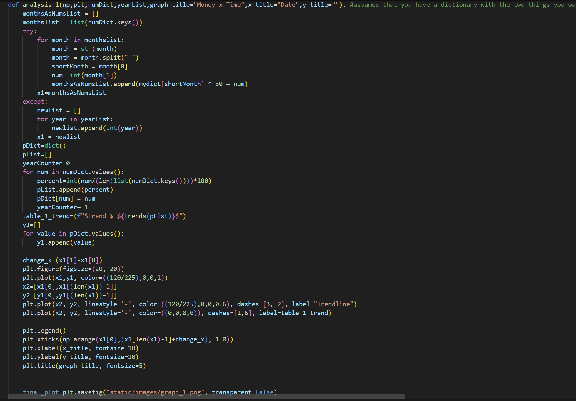Click 'trends(pList)' inside the f-string
The height and width of the screenshot is (401, 576).
click(x=148, y=216)
